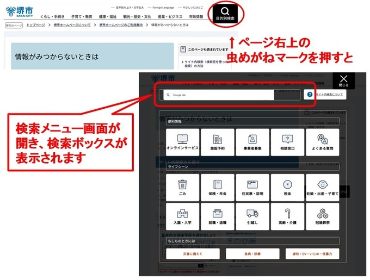
Task: Open the オンラインサービス tile
Action: tap(182, 142)
